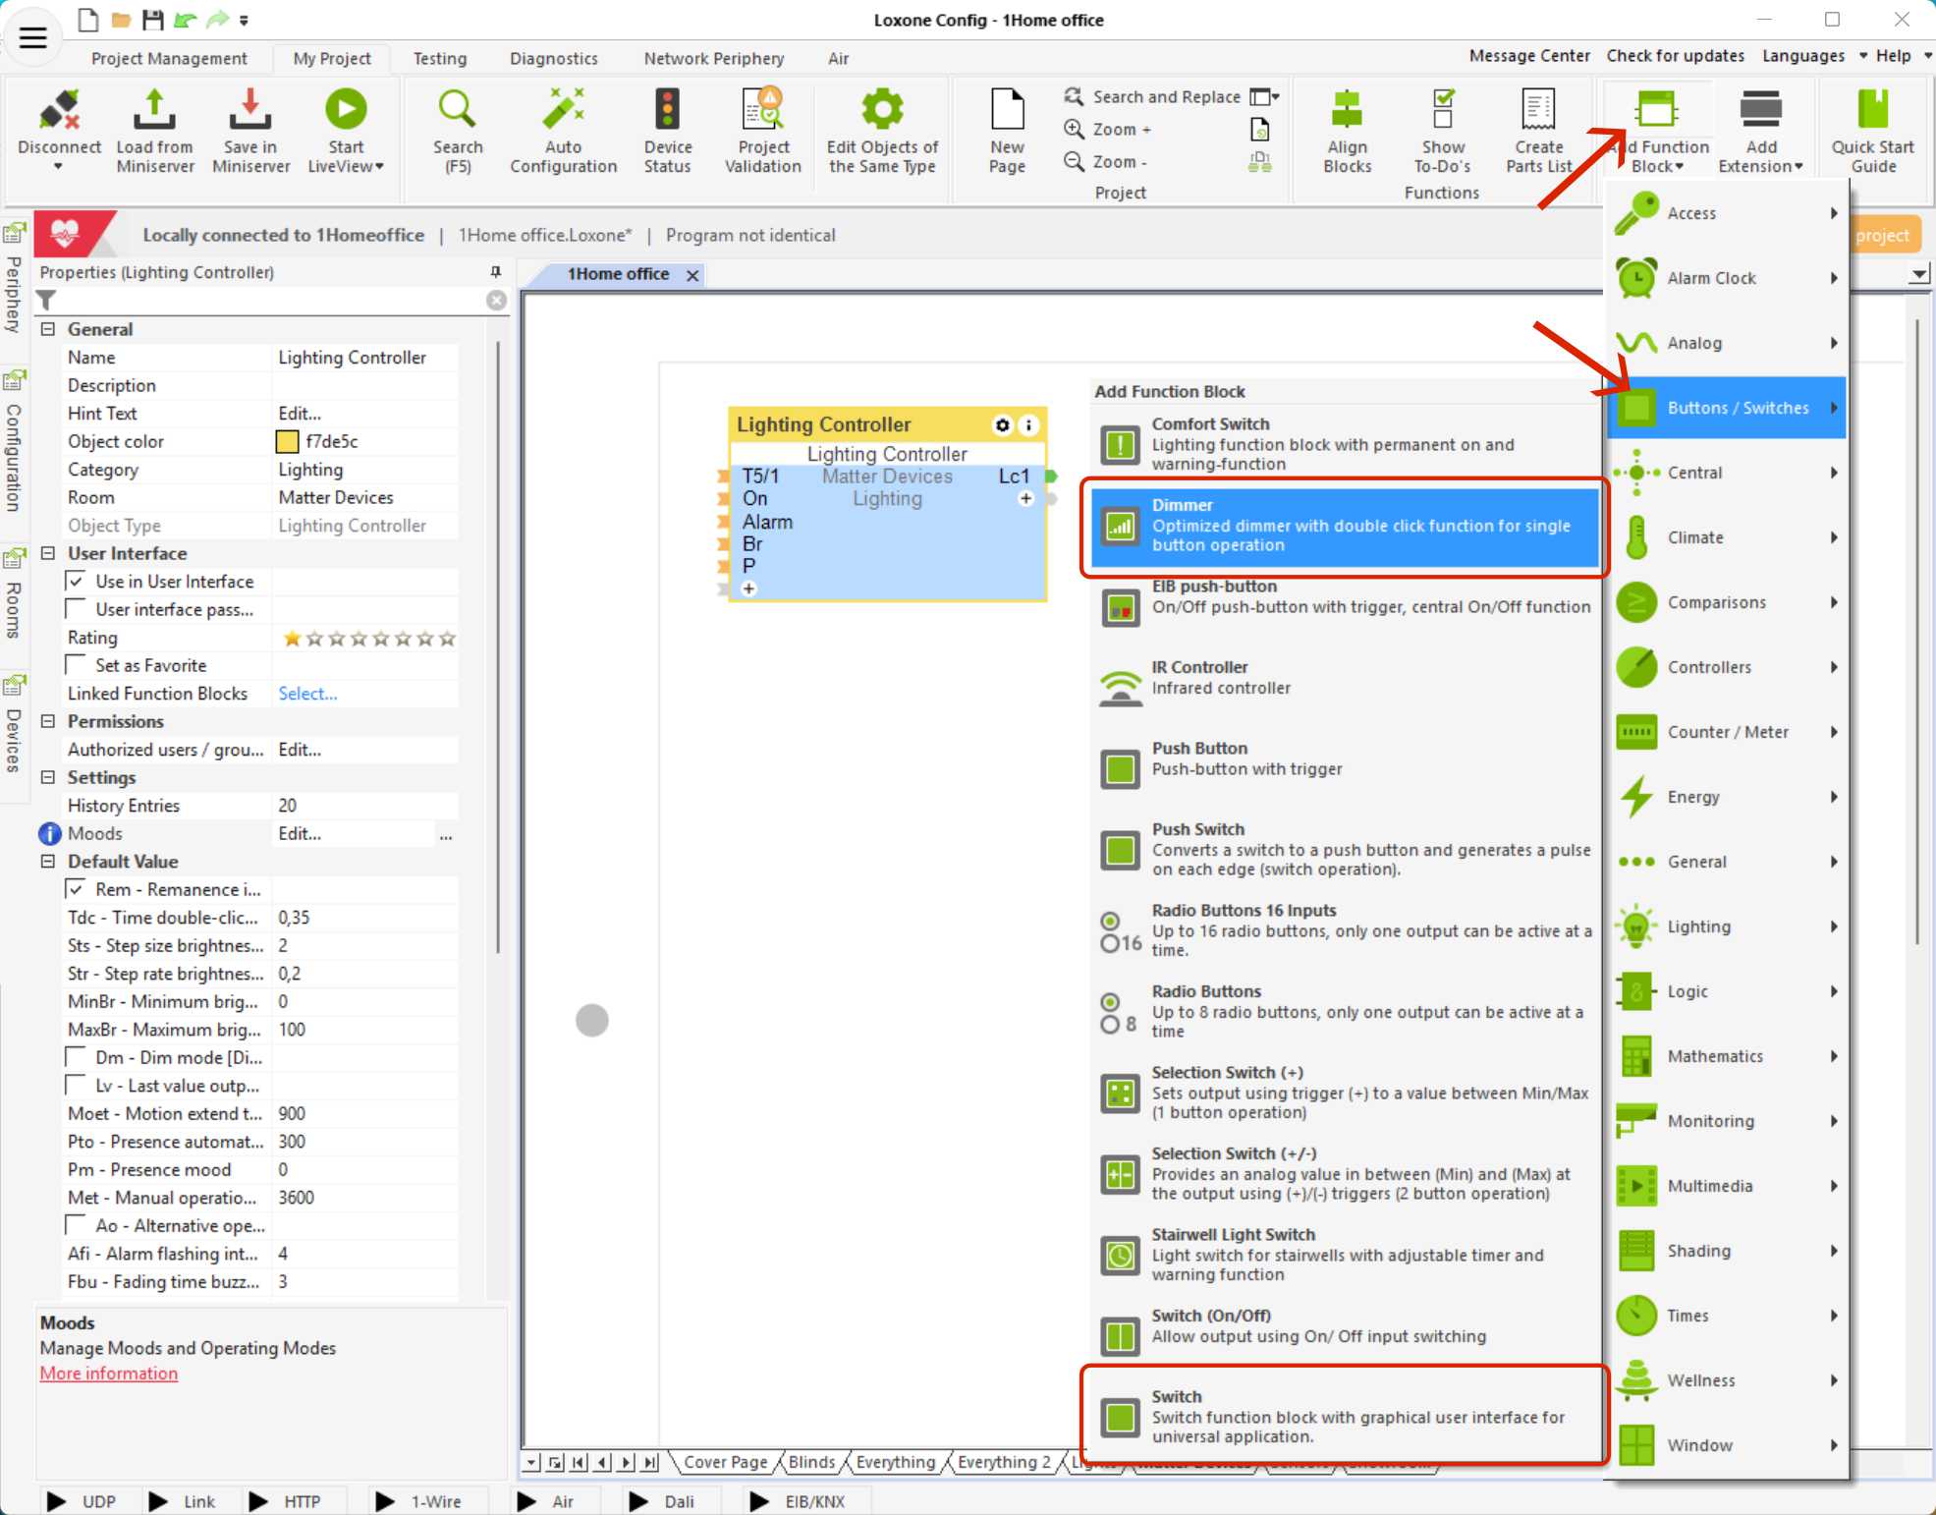Click the Align Blocks icon
Screen dimensions: 1936x1515
(x=1347, y=110)
